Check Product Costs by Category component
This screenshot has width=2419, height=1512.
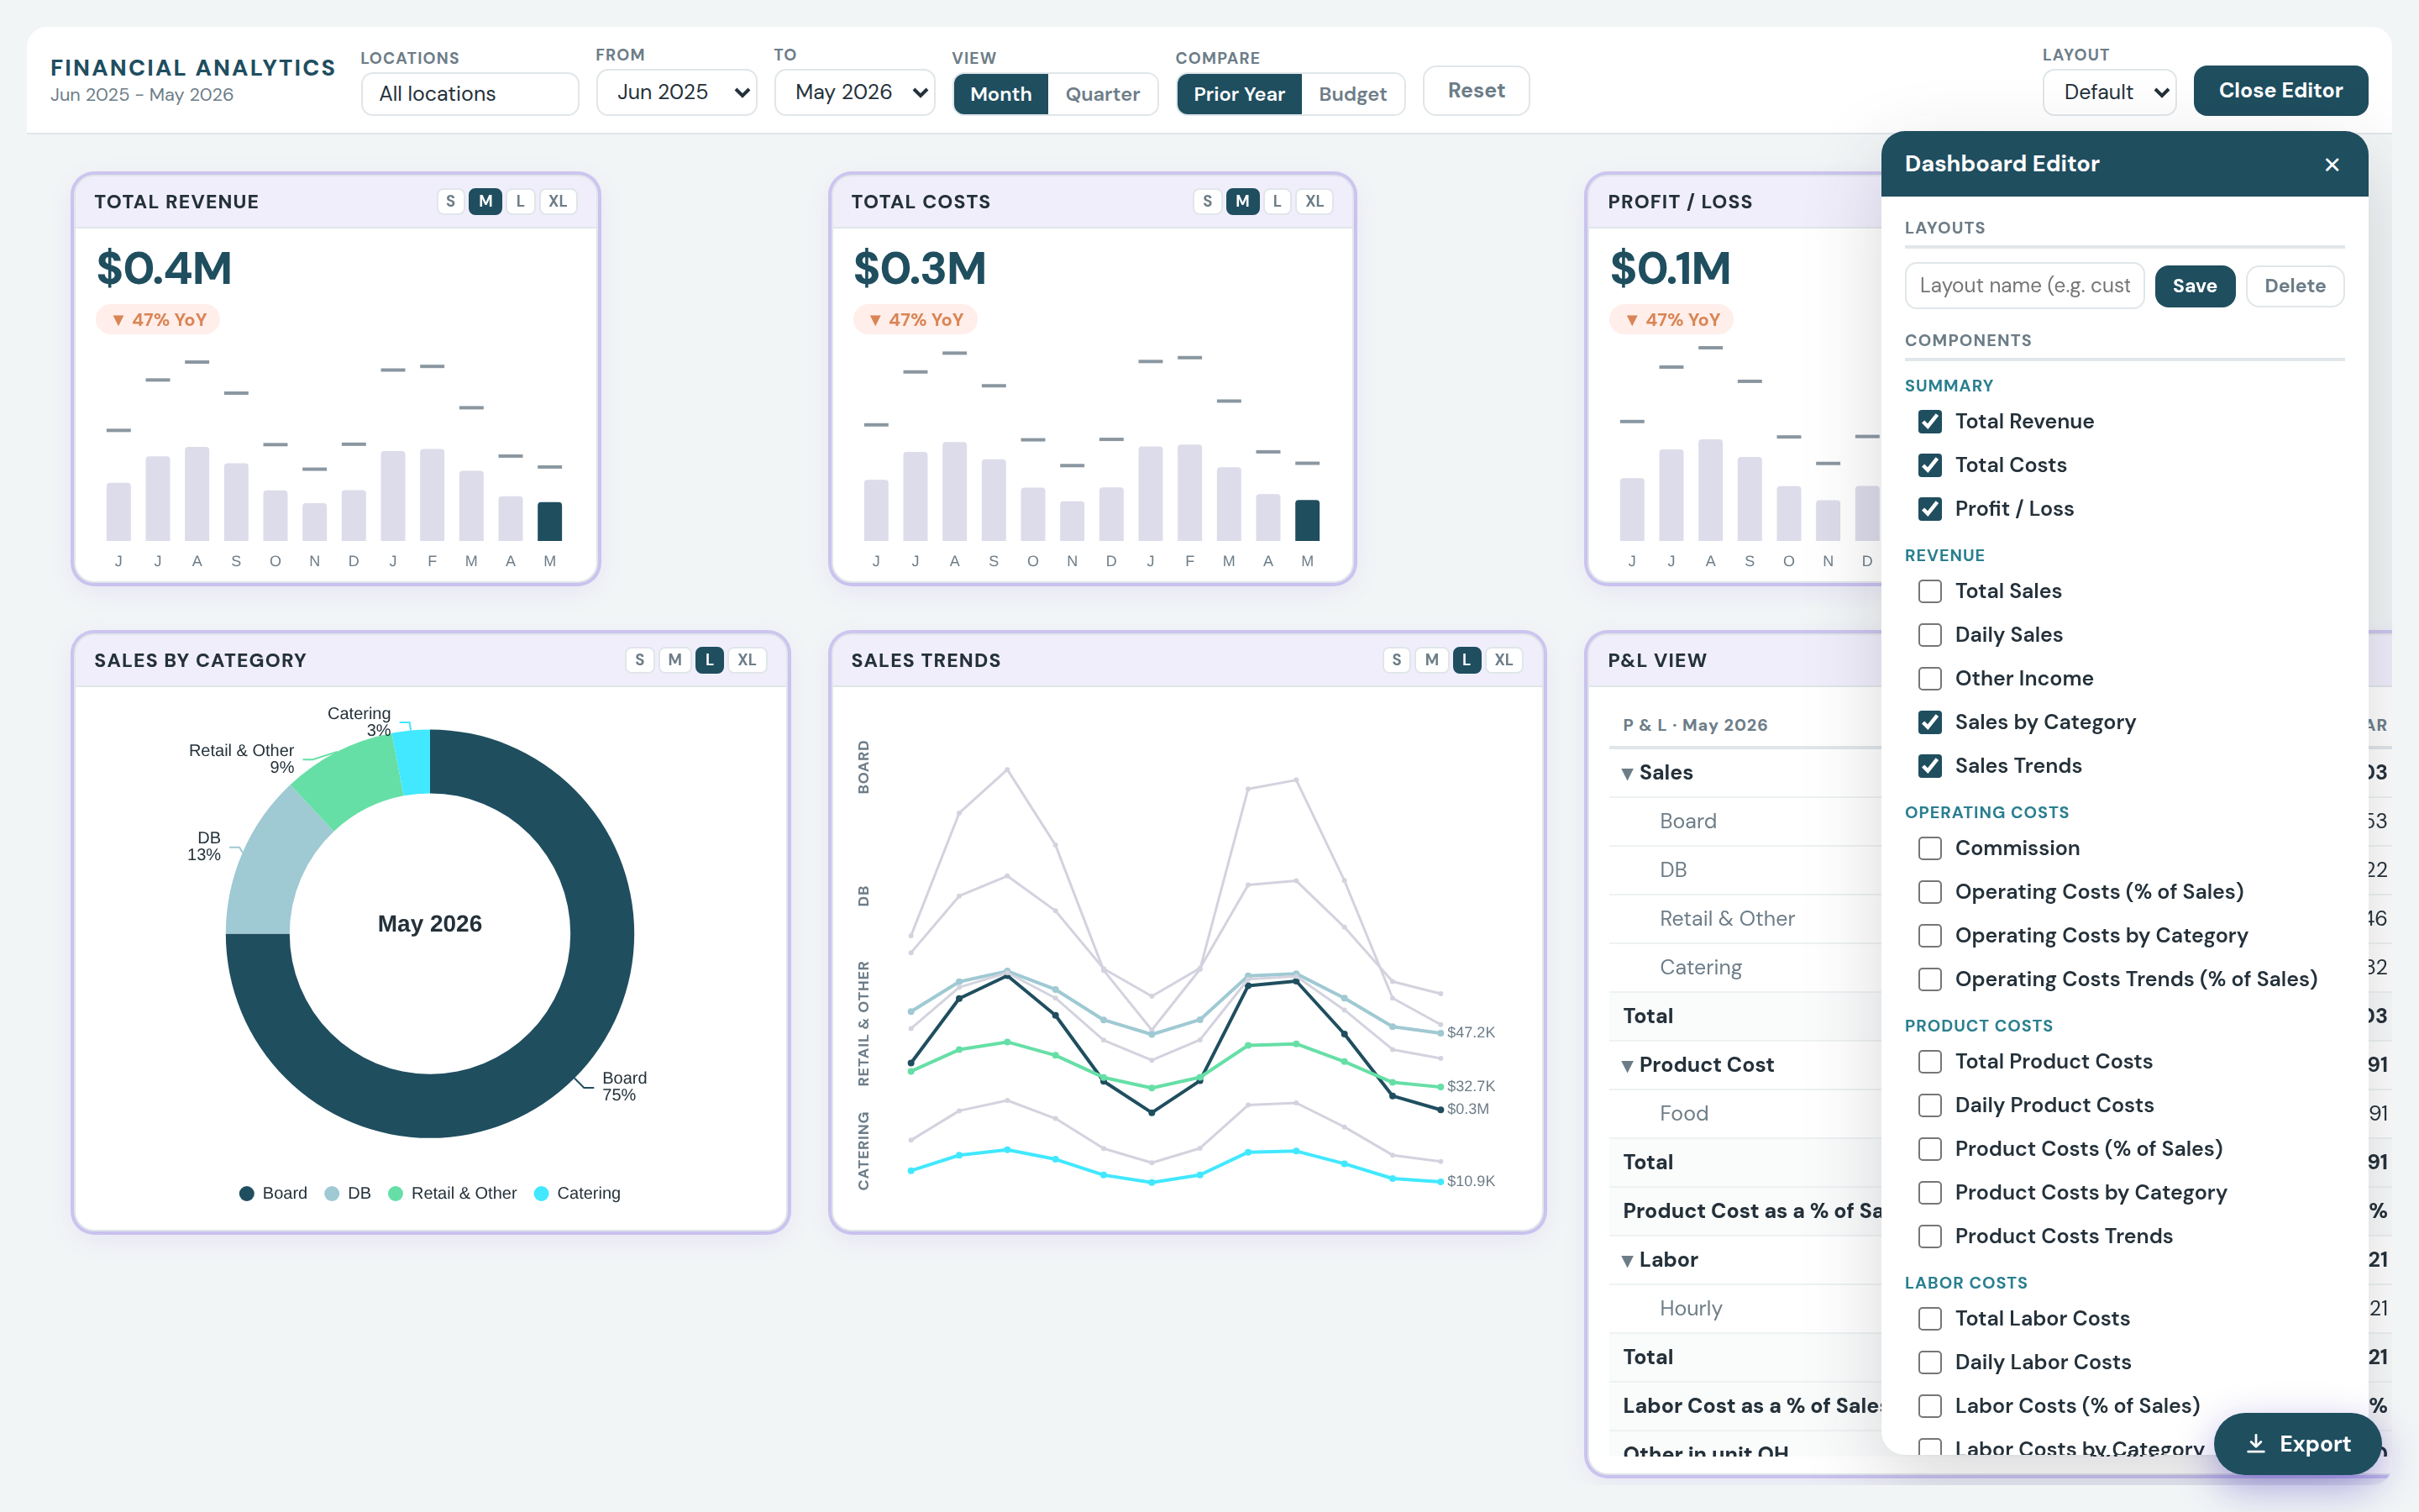(x=1930, y=1193)
